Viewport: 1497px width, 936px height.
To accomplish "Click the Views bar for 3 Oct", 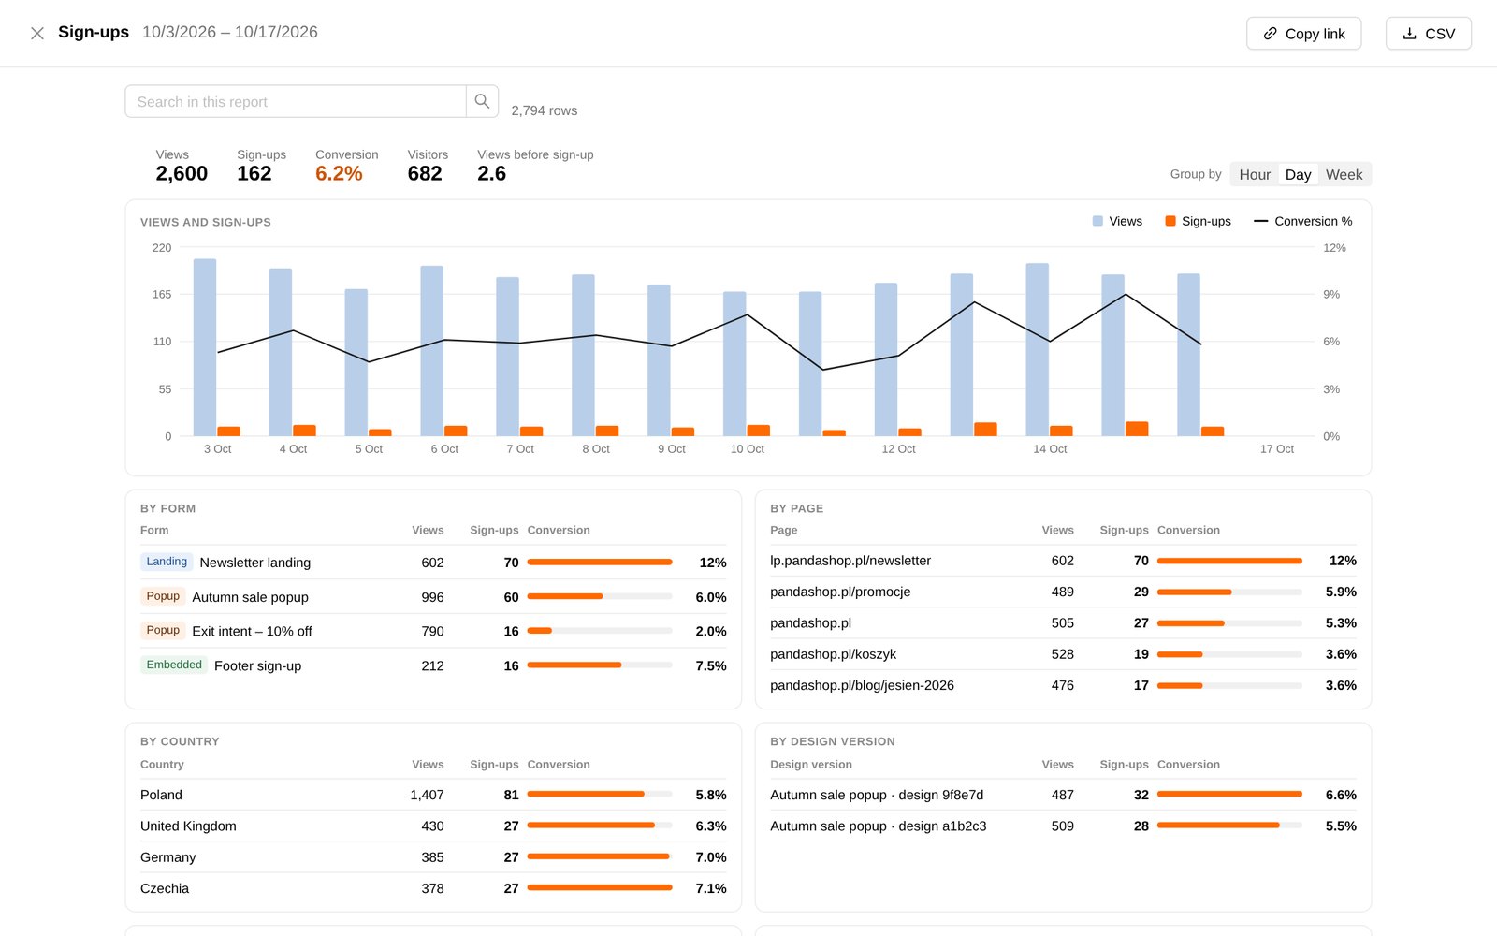I will (x=205, y=347).
